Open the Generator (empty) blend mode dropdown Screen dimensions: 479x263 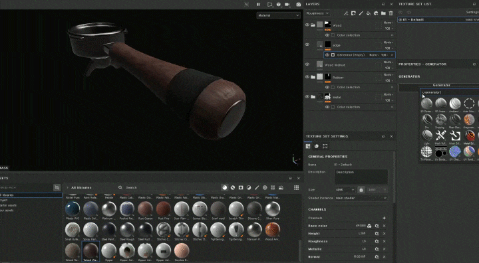point(373,55)
